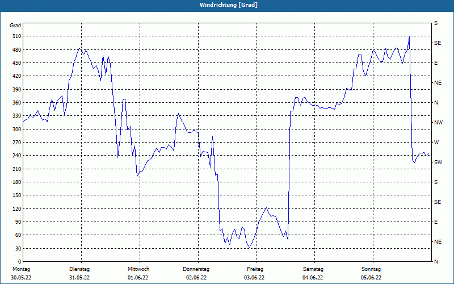Select the 300 axis value

(x=17, y=130)
